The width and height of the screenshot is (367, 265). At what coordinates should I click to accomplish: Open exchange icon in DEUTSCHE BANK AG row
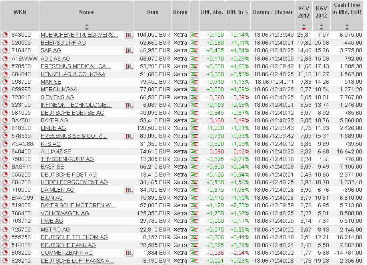coord(194,245)
